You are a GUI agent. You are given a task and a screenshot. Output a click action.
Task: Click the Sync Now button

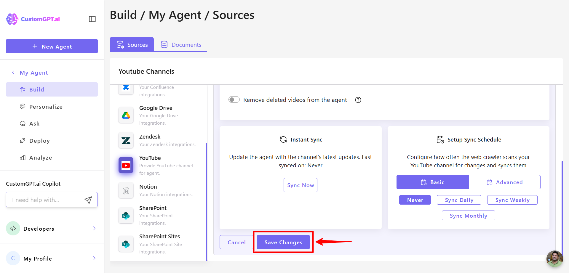point(300,185)
